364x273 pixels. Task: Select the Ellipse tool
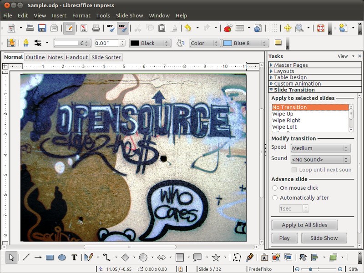click(x=62, y=257)
